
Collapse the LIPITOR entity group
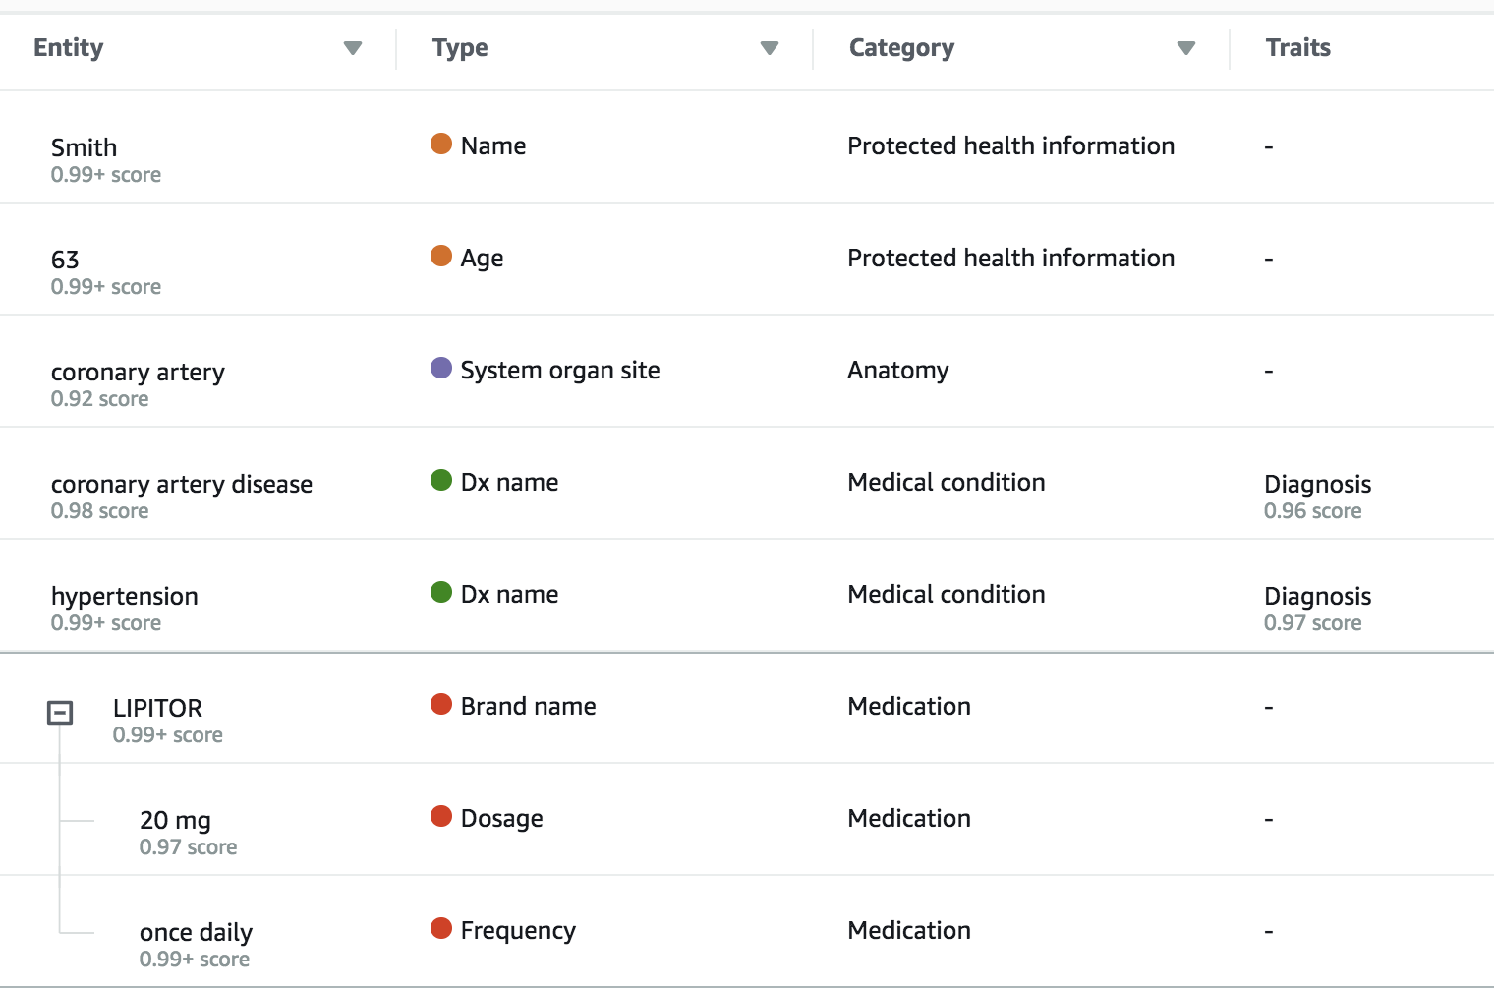coord(60,713)
